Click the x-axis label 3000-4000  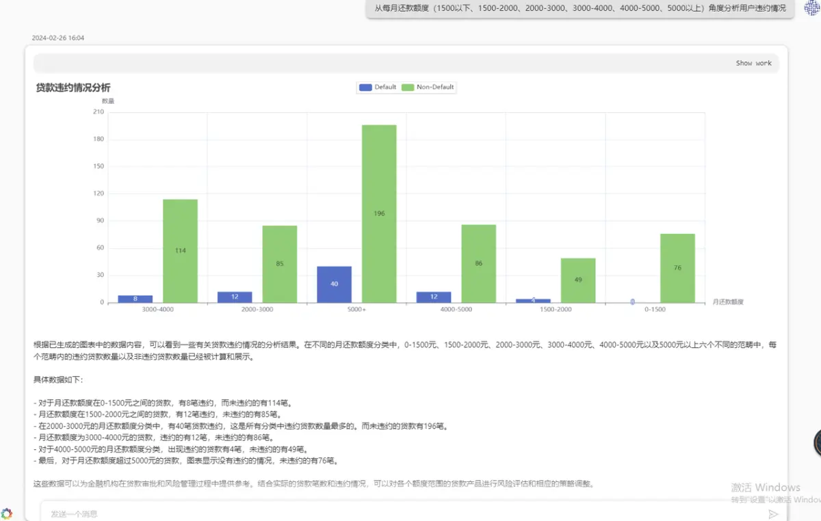(157, 309)
